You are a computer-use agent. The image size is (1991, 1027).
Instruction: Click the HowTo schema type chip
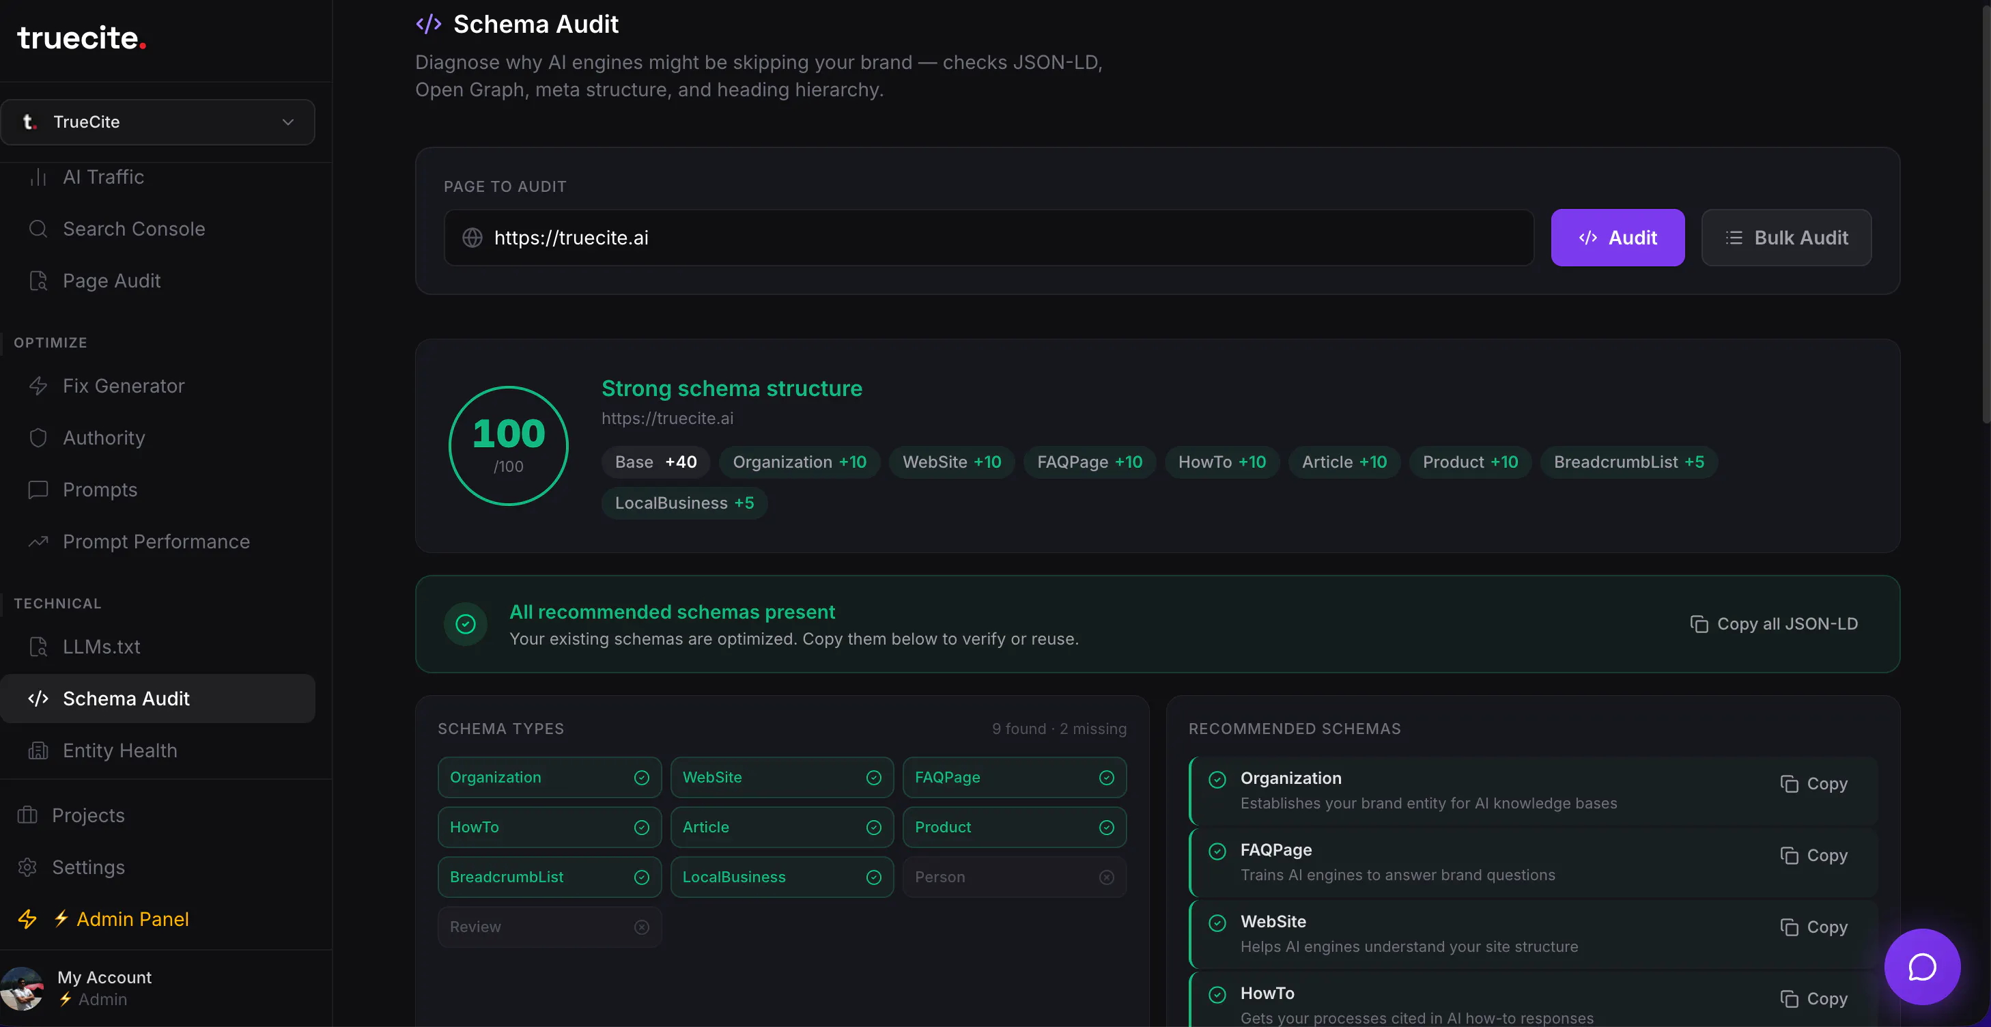[550, 827]
